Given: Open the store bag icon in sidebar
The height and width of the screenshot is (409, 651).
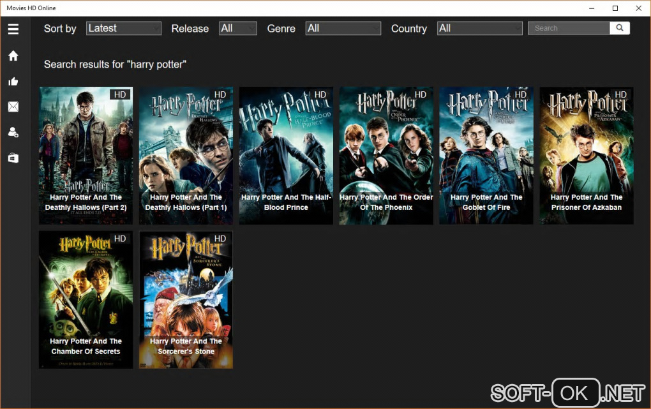Looking at the screenshot, I should point(13,158).
